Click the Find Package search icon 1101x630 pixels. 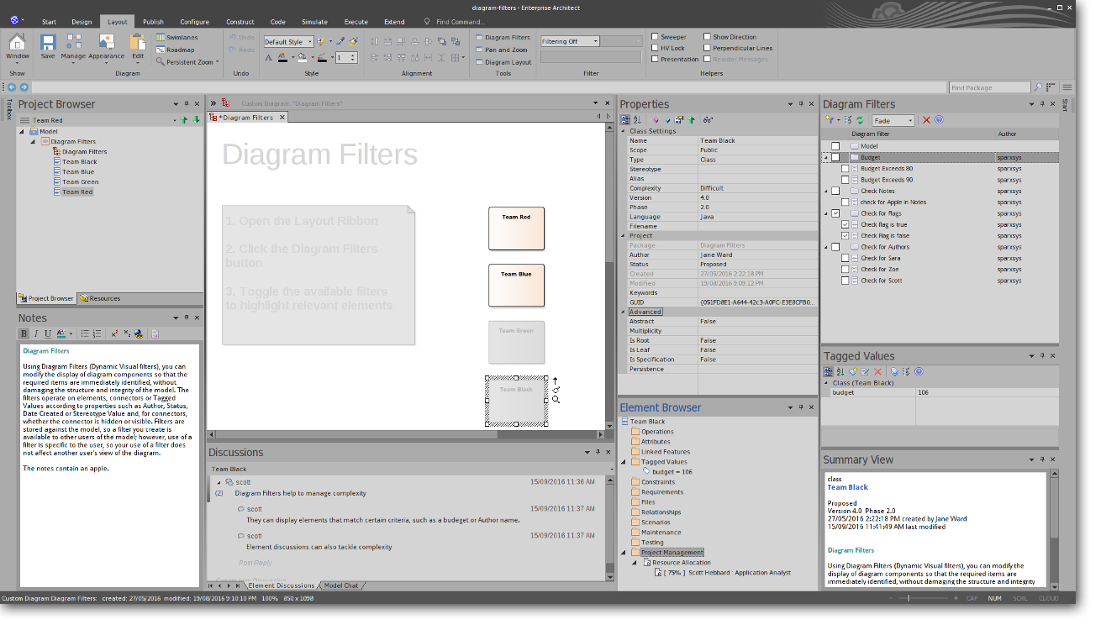point(1039,87)
